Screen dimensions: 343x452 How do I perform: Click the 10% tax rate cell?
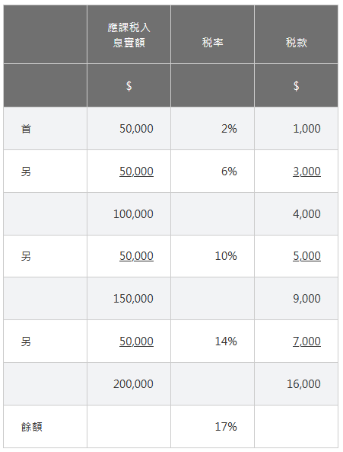212,256
